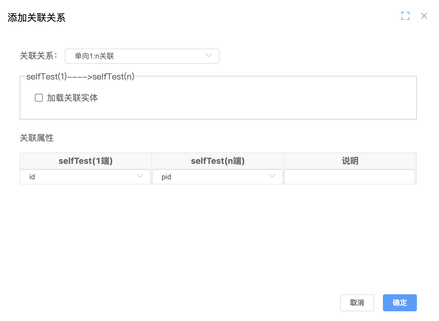Click the selfTest(1端) column header
Viewport: 439px width, 321px height.
pyautogui.click(x=85, y=161)
